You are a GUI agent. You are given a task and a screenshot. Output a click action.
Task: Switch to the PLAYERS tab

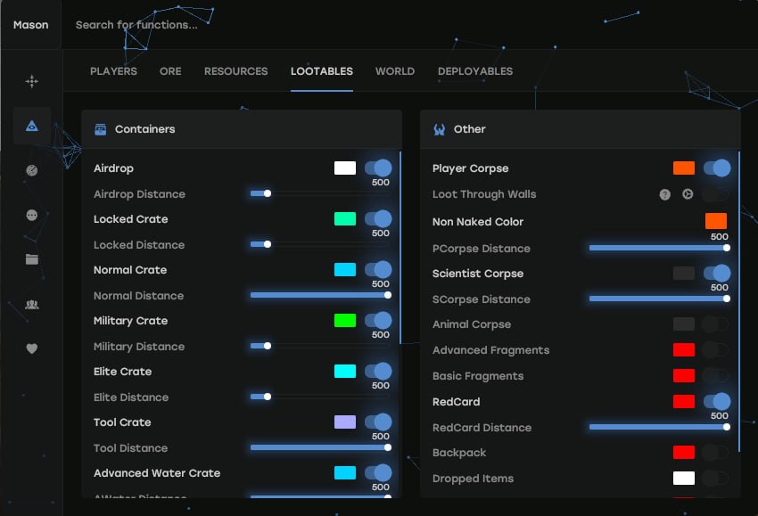click(x=113, y=71)
